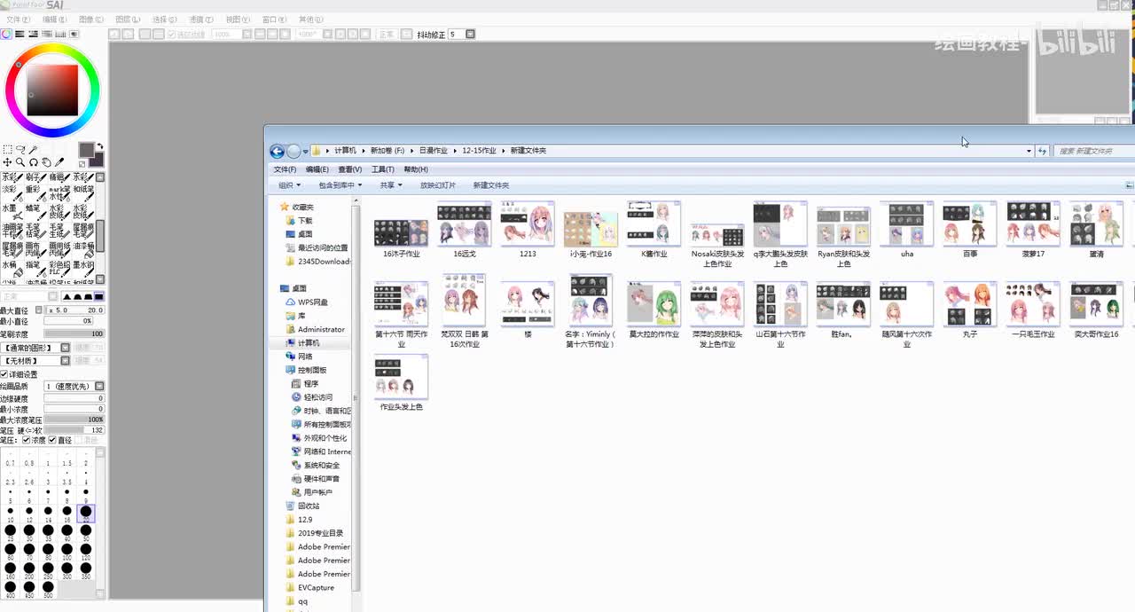
Task: Expand 包含到库中 dropdown
Action: click(x=340, y=185)
